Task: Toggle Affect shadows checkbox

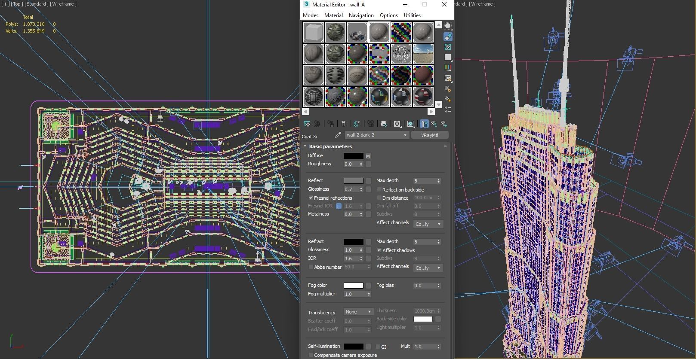Action: pos(379,250)
